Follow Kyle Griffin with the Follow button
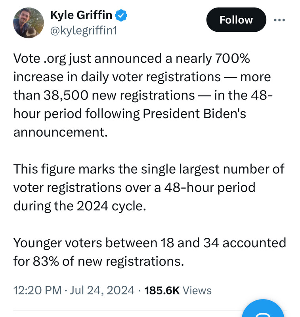The image size is (300, 317). 236,20
